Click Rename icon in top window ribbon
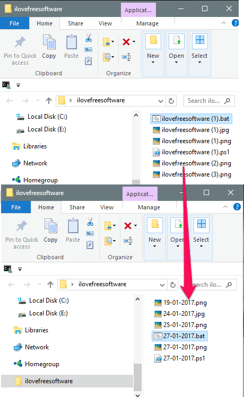Viewport: 244px width, 397px height. (x=126, y=57)
